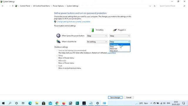
Task: Click the shield icon beside Change settings
Action: 55,21
